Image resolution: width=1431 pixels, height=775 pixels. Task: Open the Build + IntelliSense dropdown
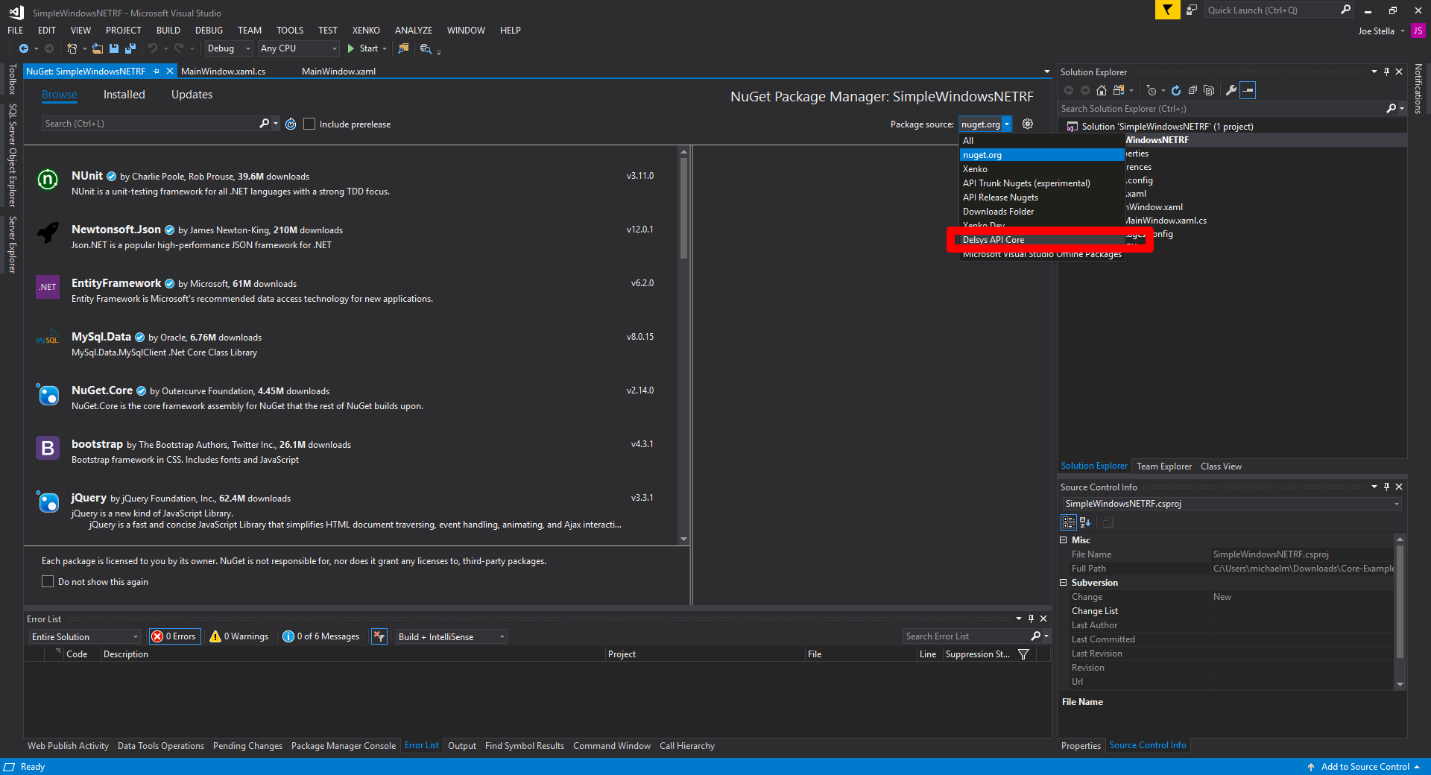[x=451, y=636]
